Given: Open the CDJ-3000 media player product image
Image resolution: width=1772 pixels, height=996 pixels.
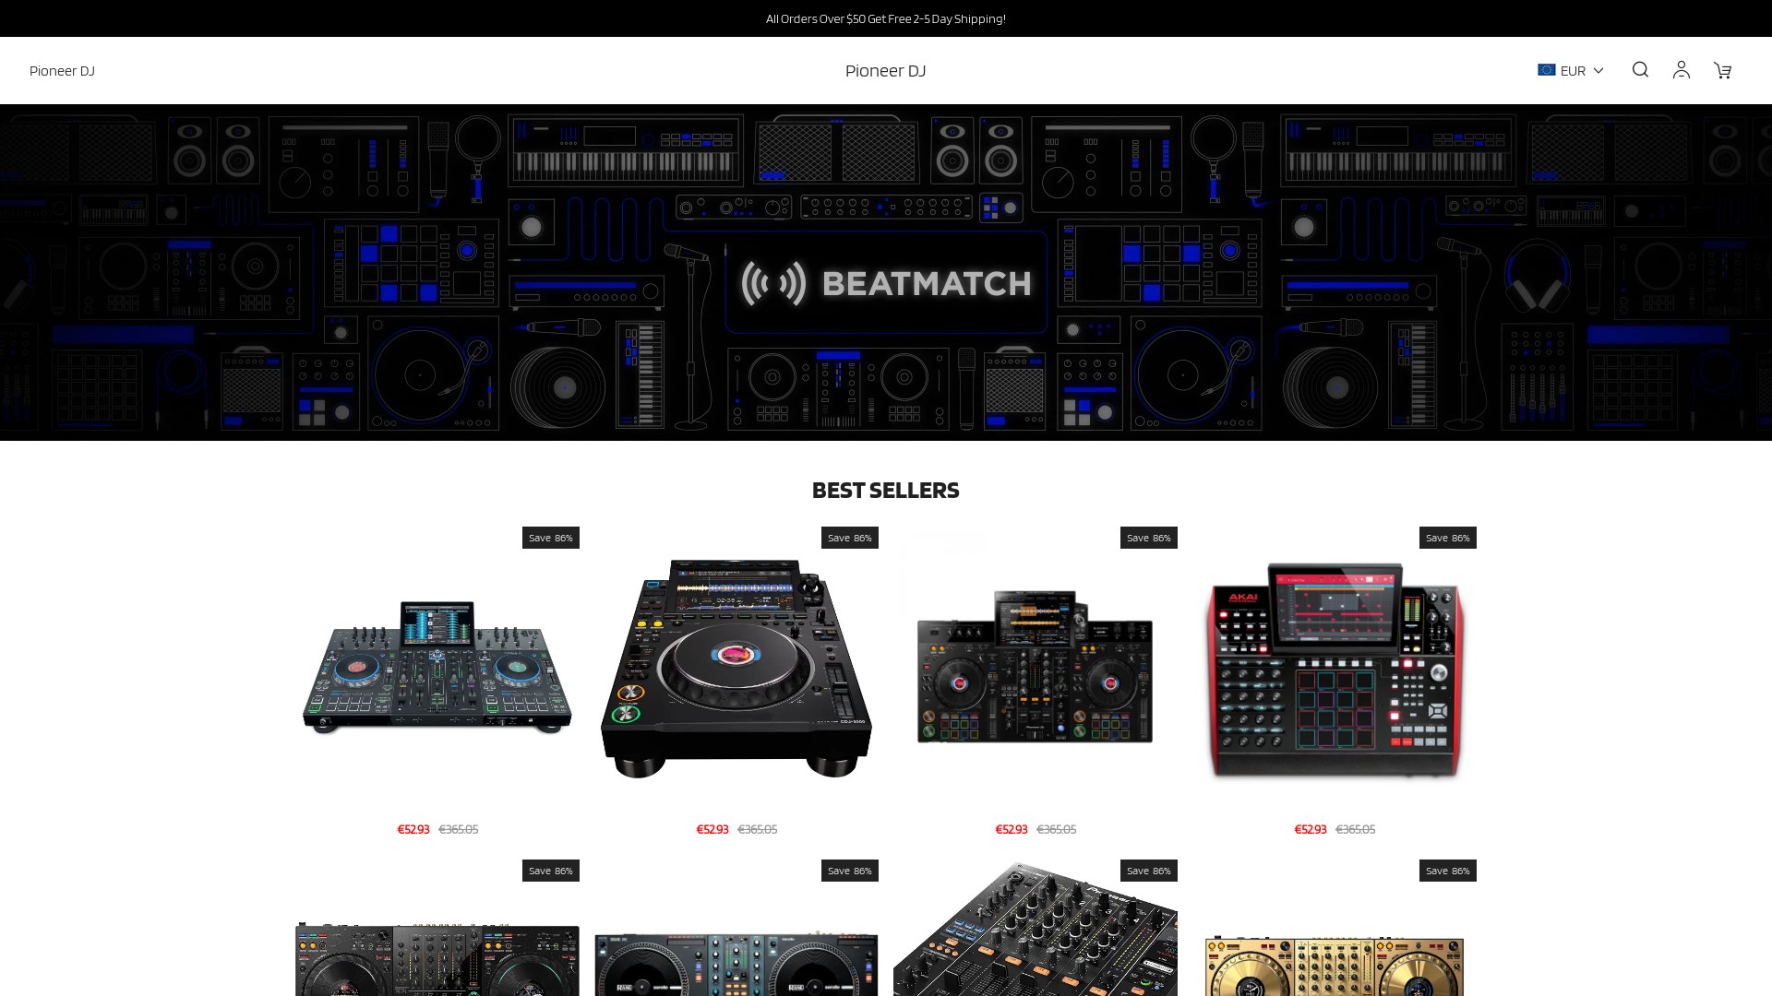Looking at the screenshot, I should [736, 669].
